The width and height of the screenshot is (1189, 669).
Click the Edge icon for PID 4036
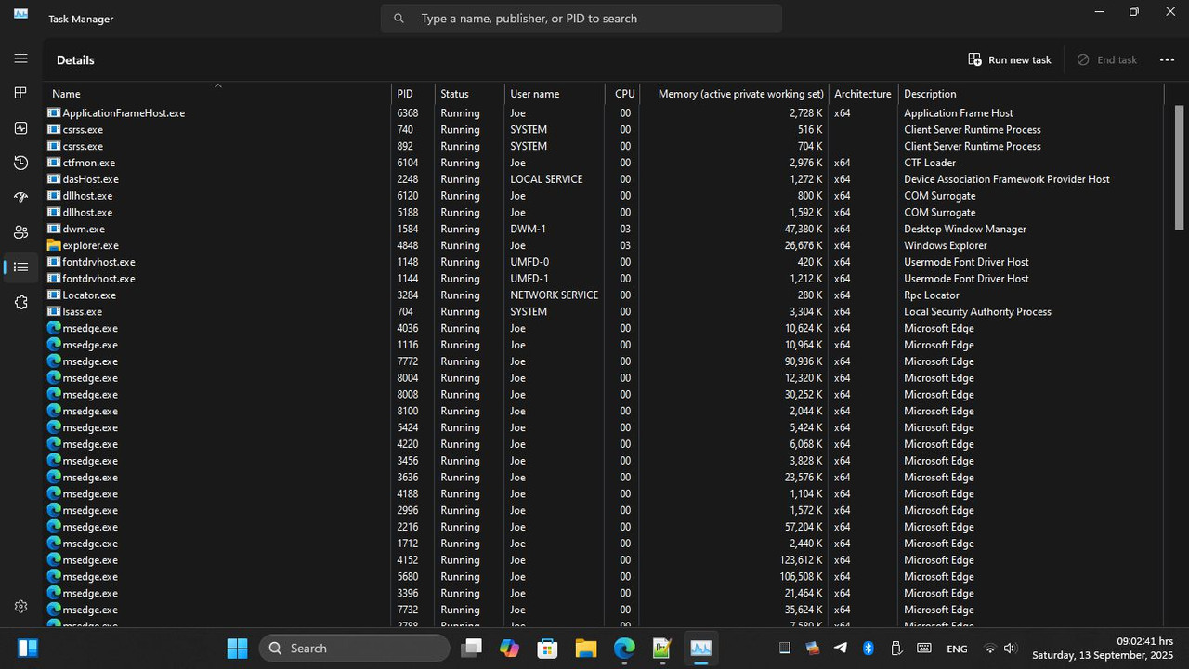click(x=54, y=328)
